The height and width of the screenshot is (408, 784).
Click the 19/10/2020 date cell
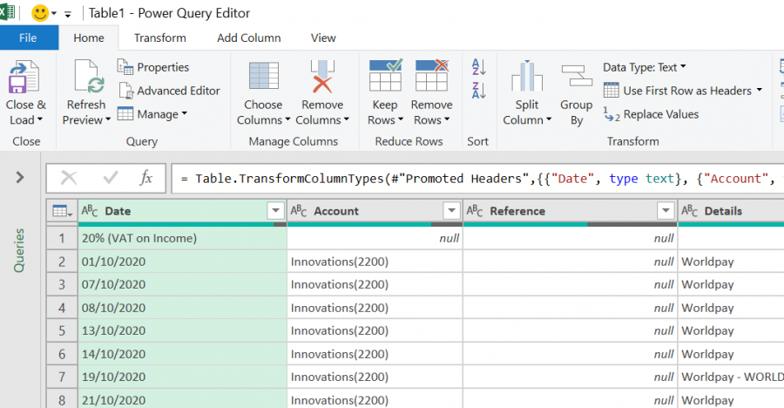tap(183, 377)
